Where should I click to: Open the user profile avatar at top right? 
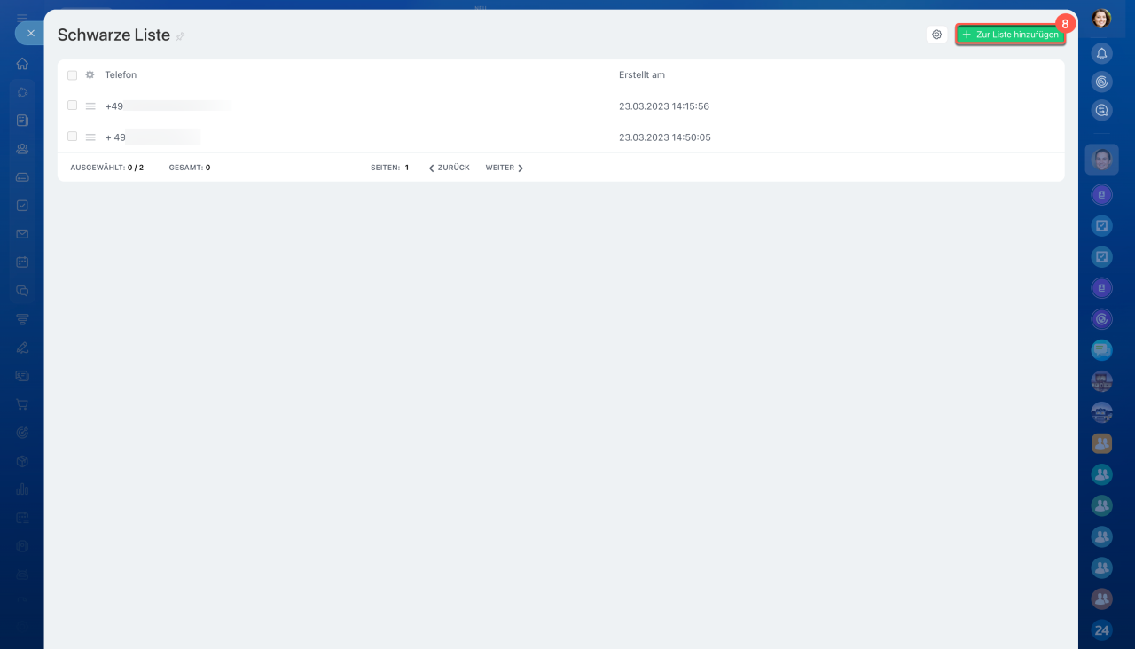(x=1101, y=18)
